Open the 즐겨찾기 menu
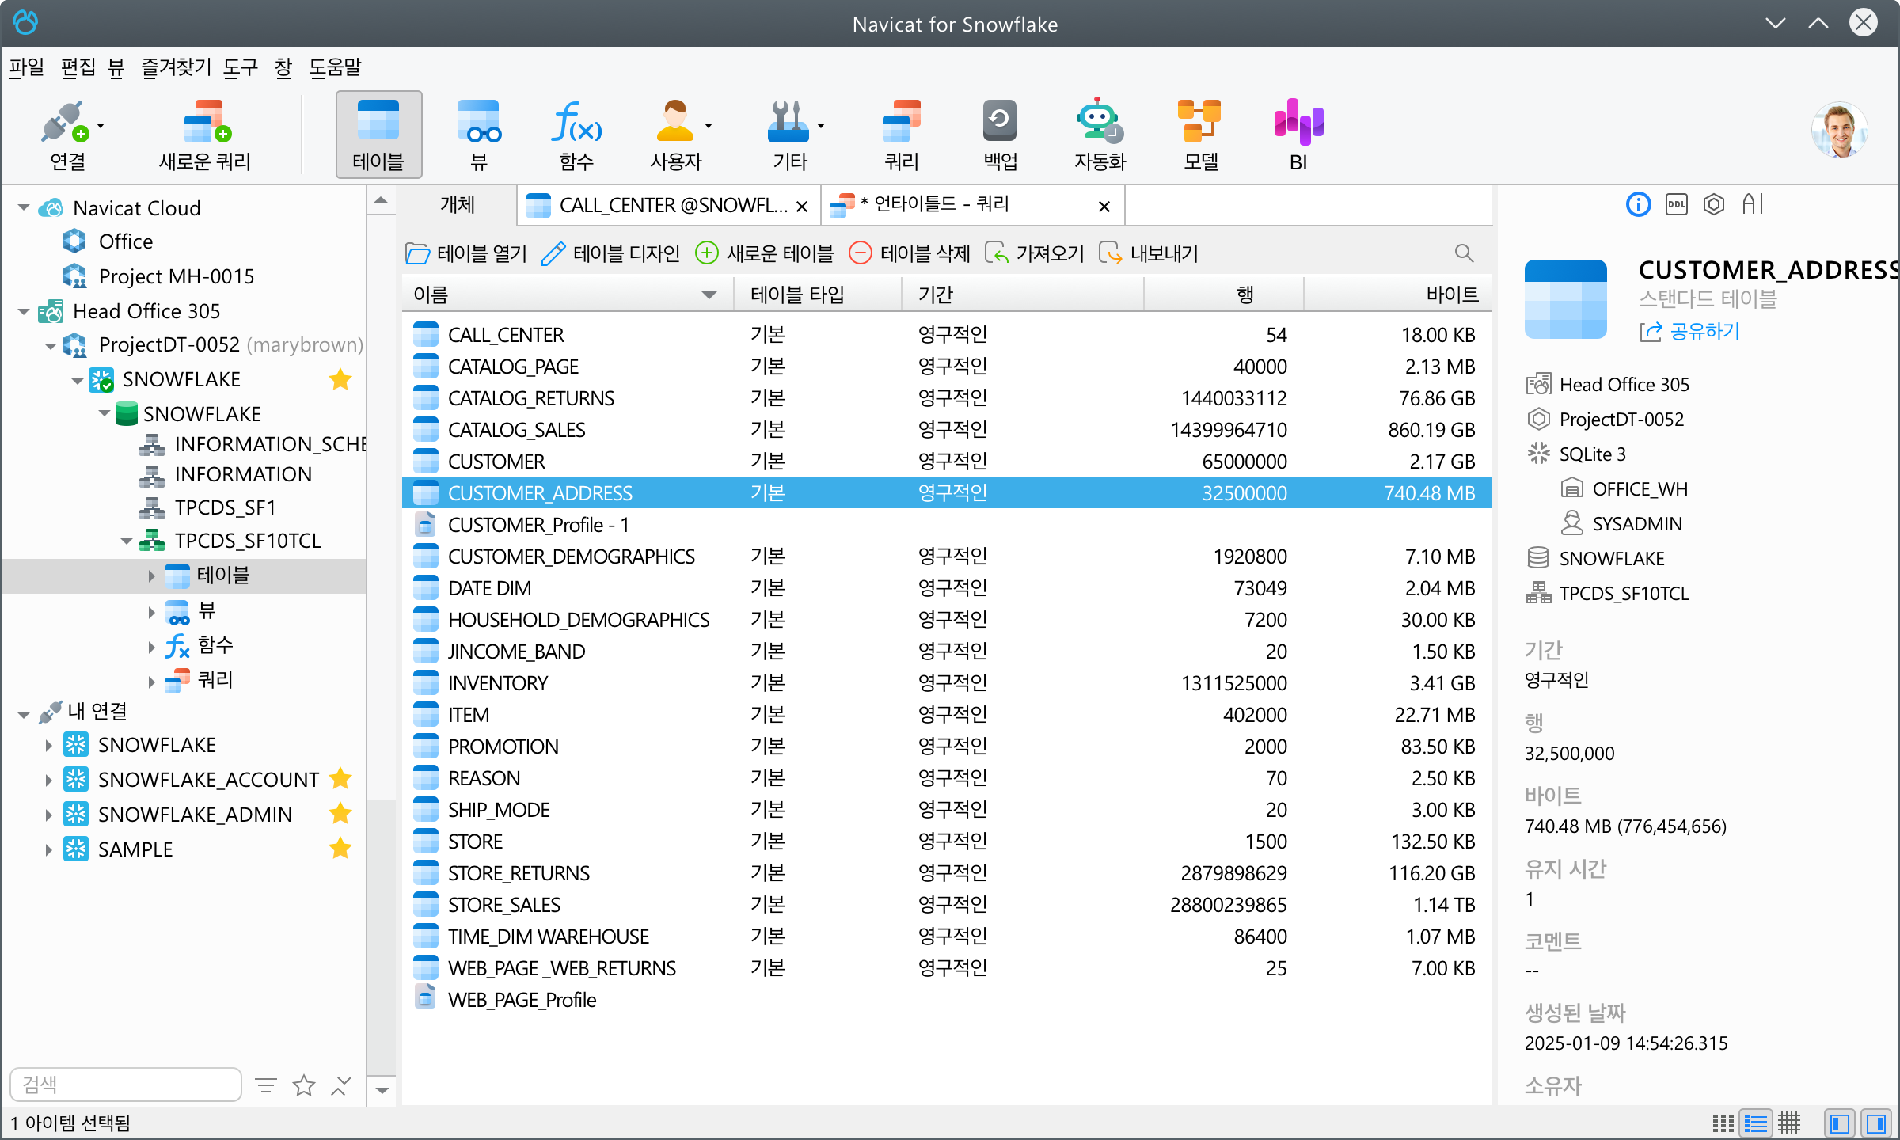 pyautogui.click(x=176, y=67)
